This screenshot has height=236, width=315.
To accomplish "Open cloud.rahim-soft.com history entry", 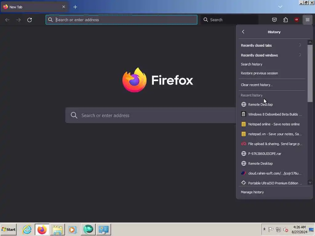I will point(272,173).
